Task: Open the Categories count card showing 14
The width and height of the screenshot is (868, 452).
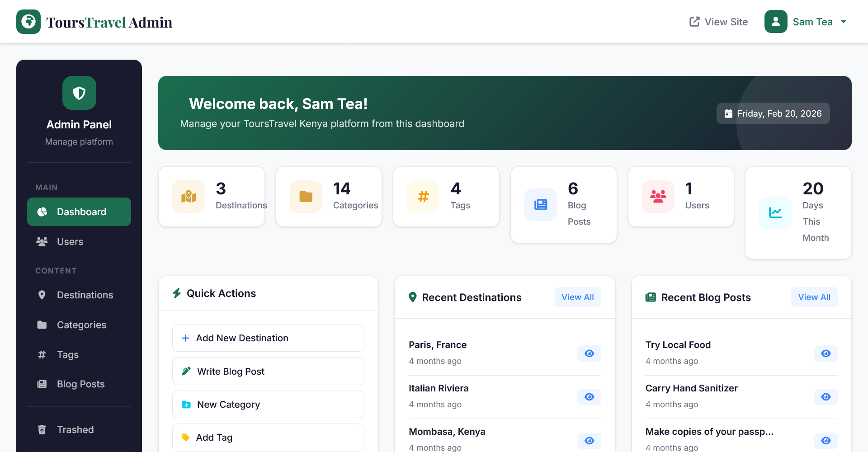Action: [x=329, y=197]
